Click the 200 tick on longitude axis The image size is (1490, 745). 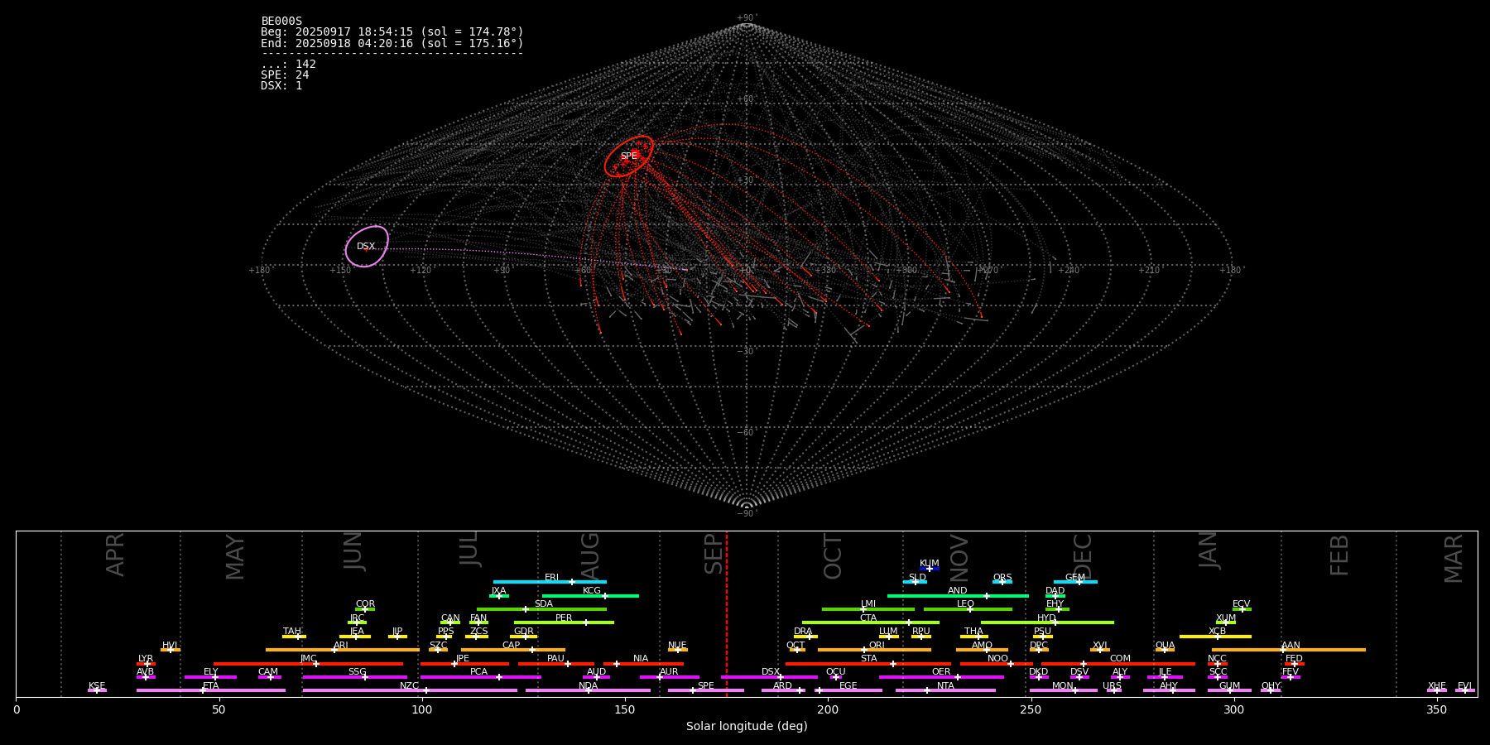click(x=828, y=709)
